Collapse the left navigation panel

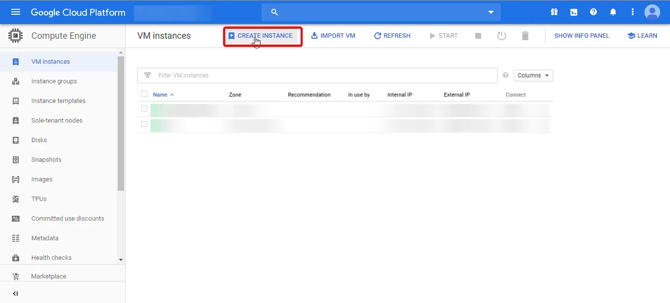pos(15,293)
